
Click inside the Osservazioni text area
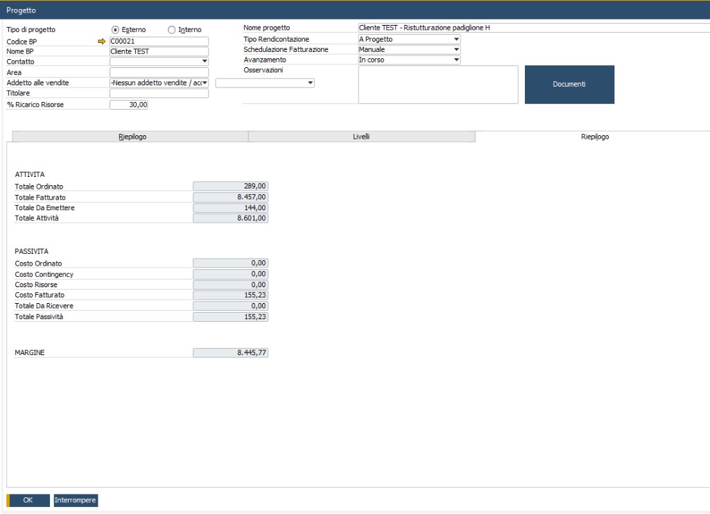(x=438, y=85)
